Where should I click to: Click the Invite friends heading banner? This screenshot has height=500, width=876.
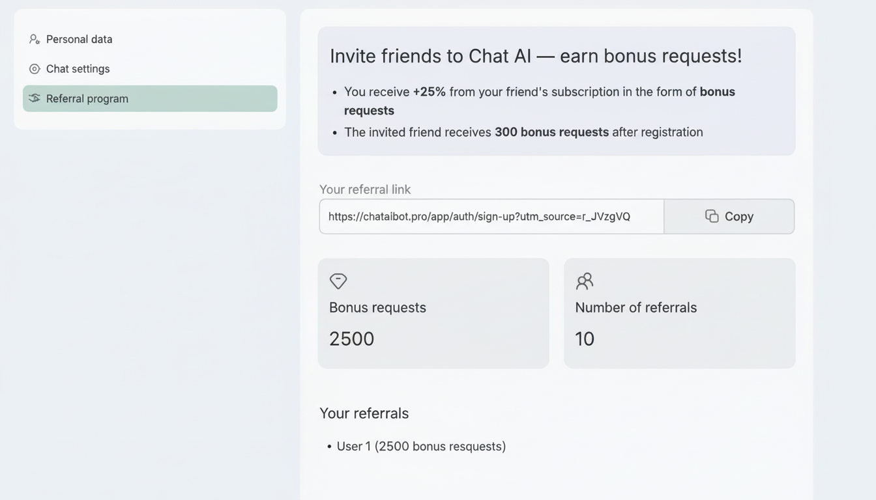(535, 56)
